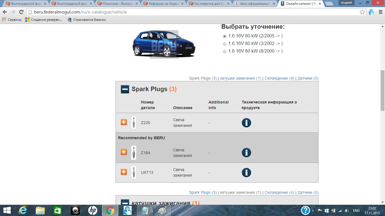Expand details for part Z226
This screenshot has height=216, width=385.
point(124,122)
